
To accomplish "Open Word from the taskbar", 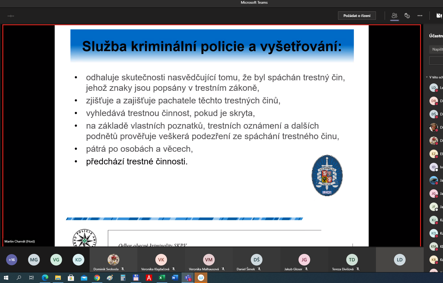I will pos(175,278).
